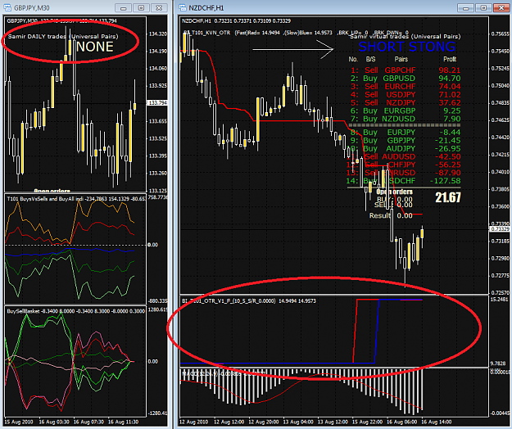Viewport: 512px width, 429px height.
Task: Minimize the NZDCHF,H1 chart window
Action: 465,8
